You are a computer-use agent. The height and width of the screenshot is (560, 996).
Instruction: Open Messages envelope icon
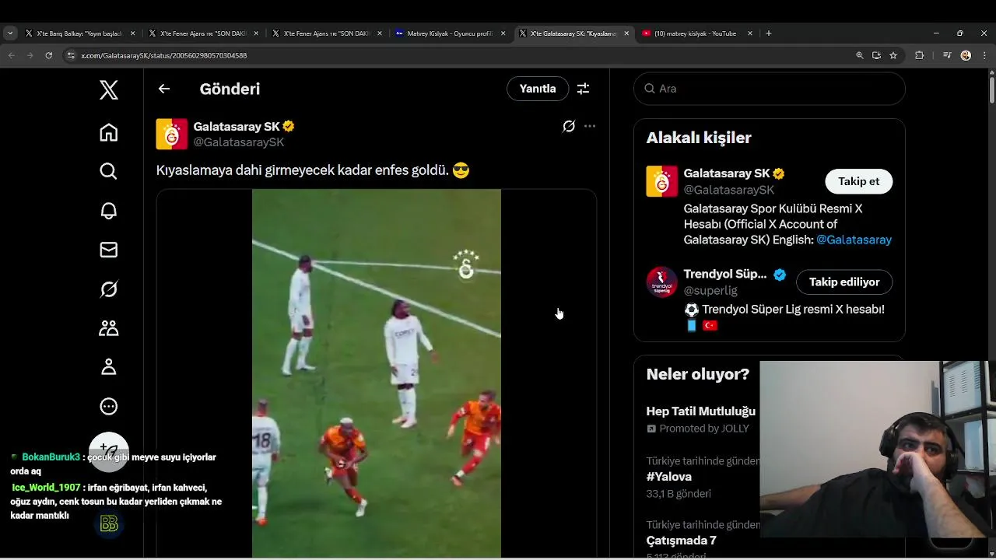(109, 250)
